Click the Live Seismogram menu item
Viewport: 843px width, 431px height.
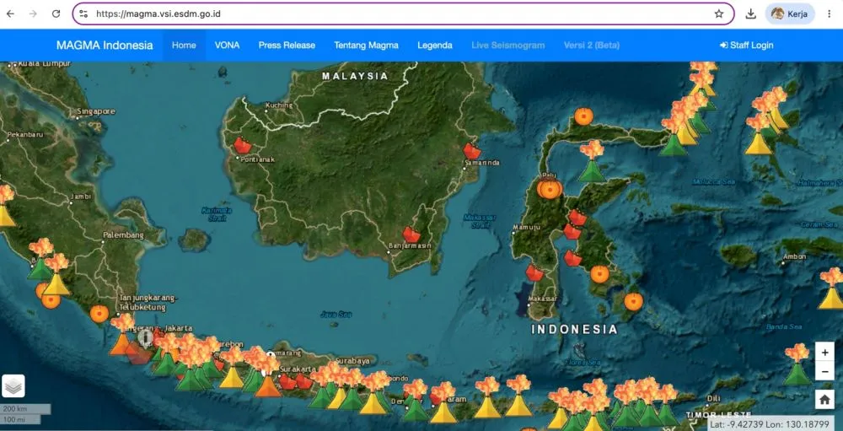[x=507, y=46]
